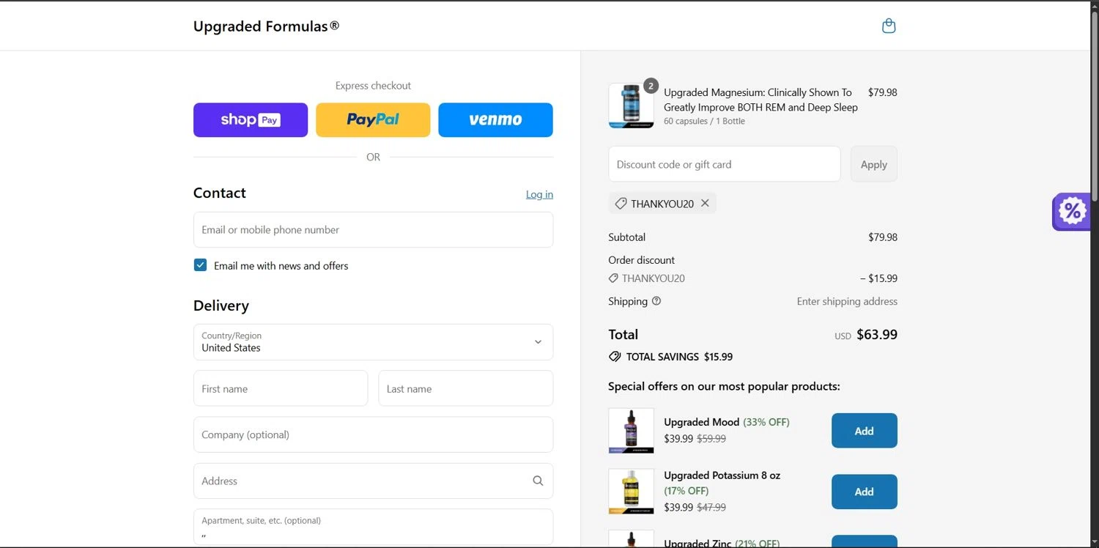1099x548 pixels.
Task: Focus the Last name field
Action: [465, 388]
